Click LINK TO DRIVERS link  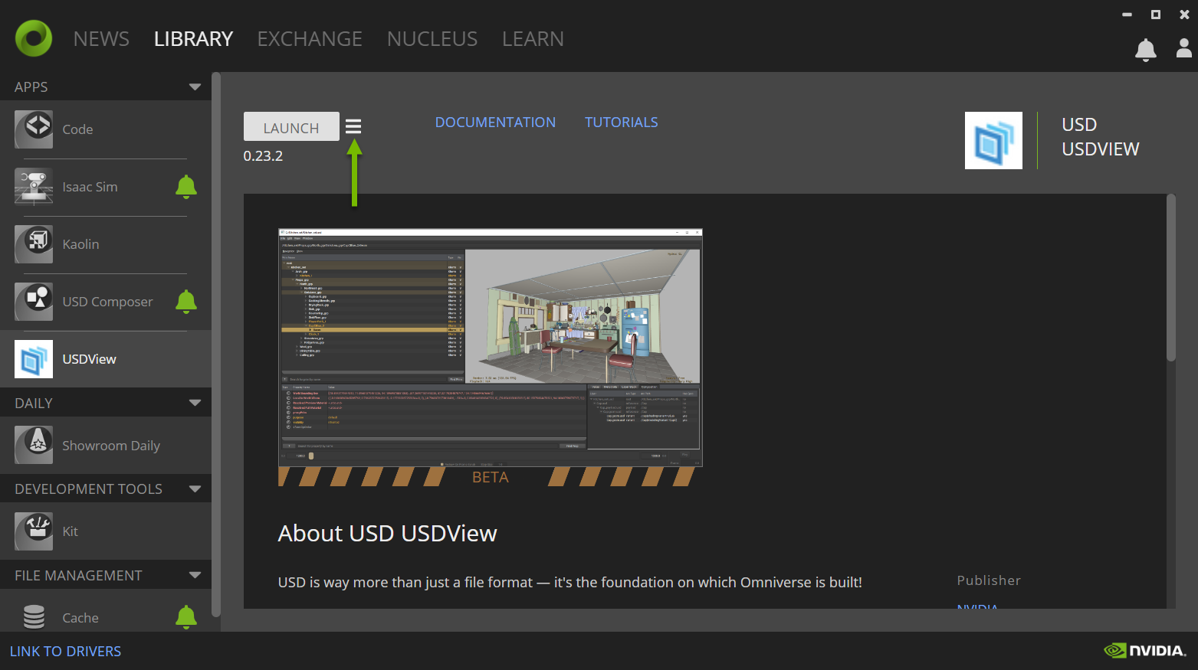pos(65,651)
